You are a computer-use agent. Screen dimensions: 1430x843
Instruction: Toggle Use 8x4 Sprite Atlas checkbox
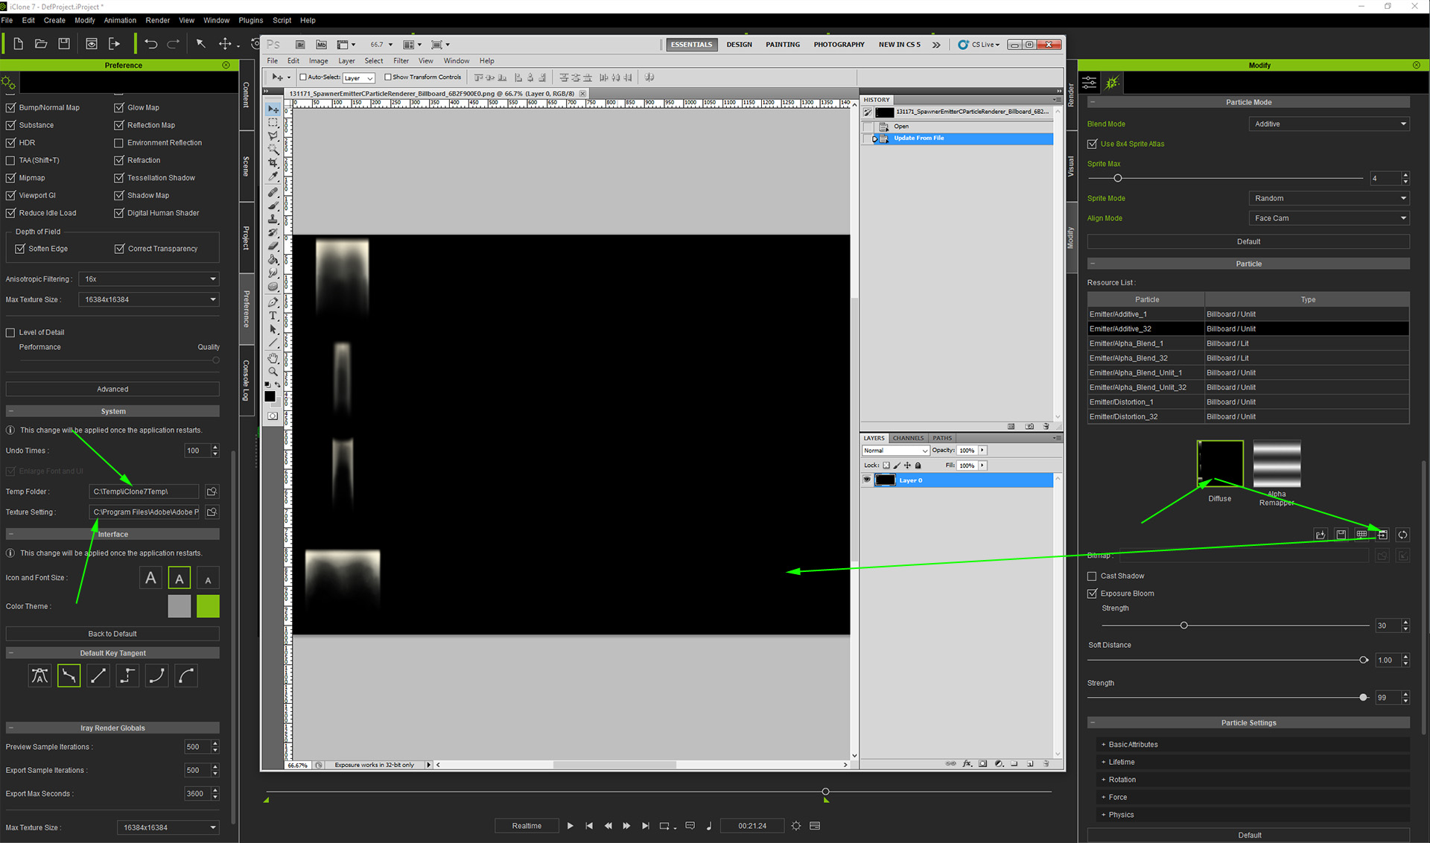(x=1093, y=144)
